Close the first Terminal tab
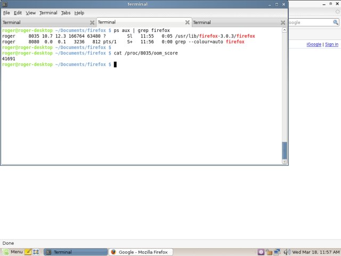Viewport: 341px width, 256px height. pos(92,23)
